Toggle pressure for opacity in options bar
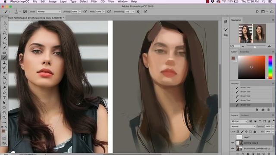276x155 pixels. point(85,12)
